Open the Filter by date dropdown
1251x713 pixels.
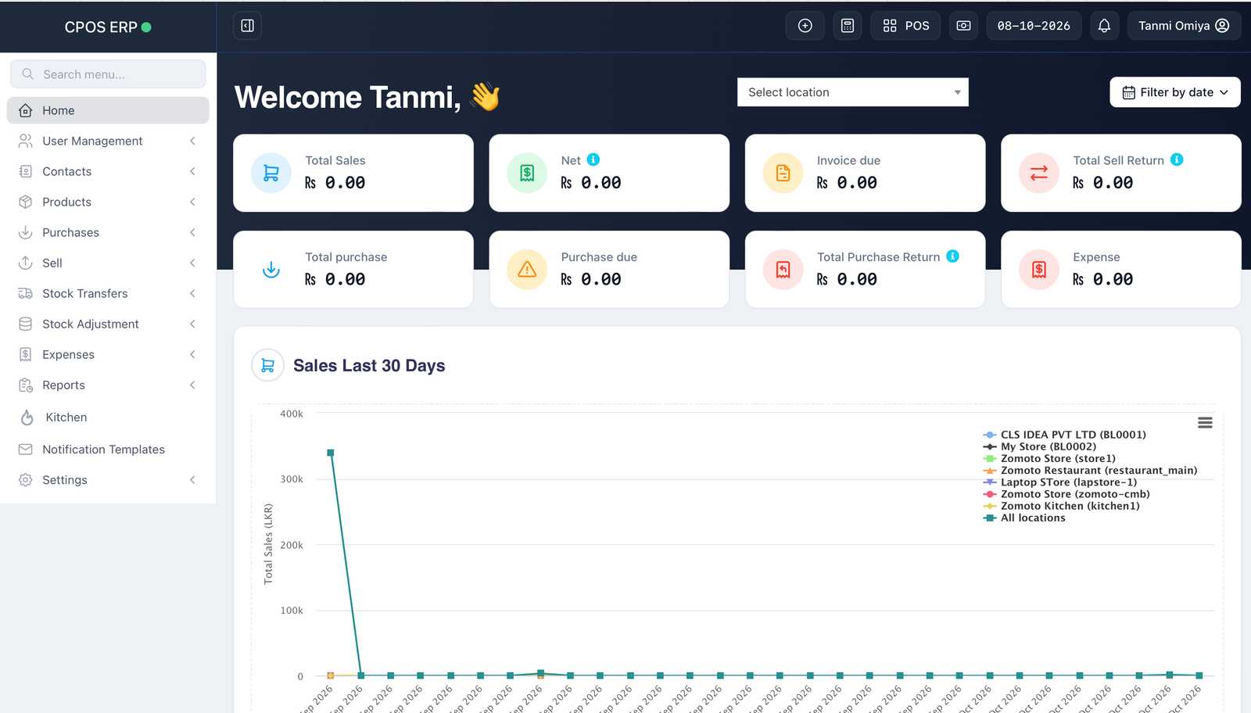1174,92
